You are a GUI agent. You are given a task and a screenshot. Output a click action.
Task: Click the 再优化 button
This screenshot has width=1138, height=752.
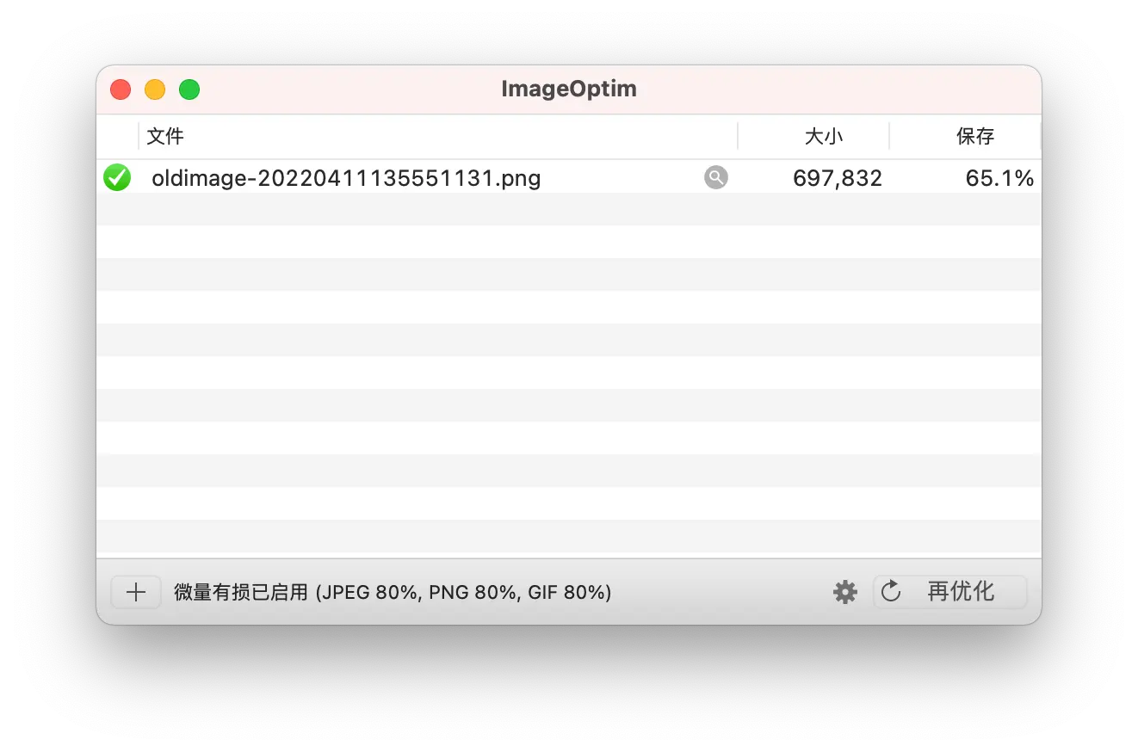pos(950,592)
